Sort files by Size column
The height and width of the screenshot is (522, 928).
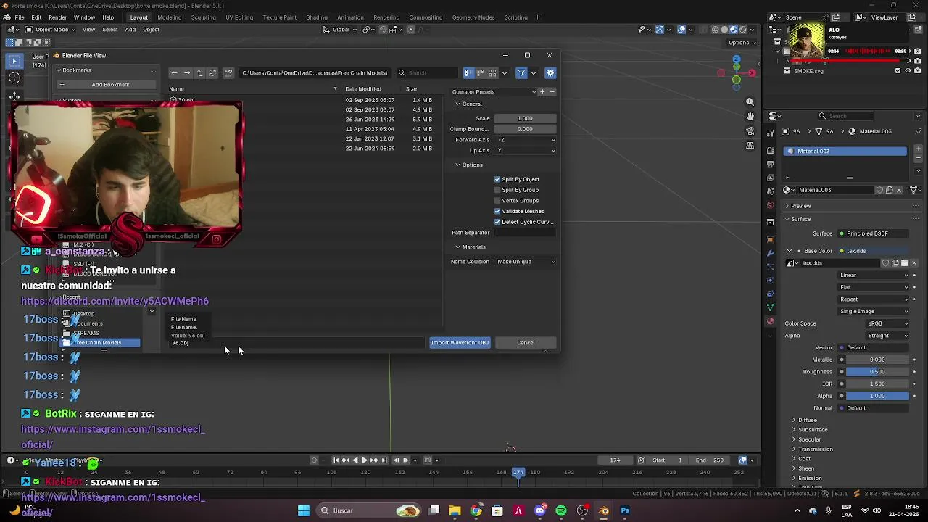(411, 89)
